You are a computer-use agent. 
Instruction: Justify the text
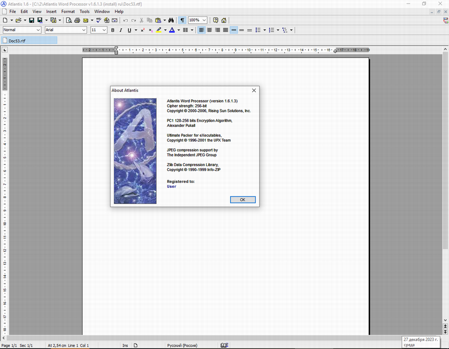click(226, 30)
